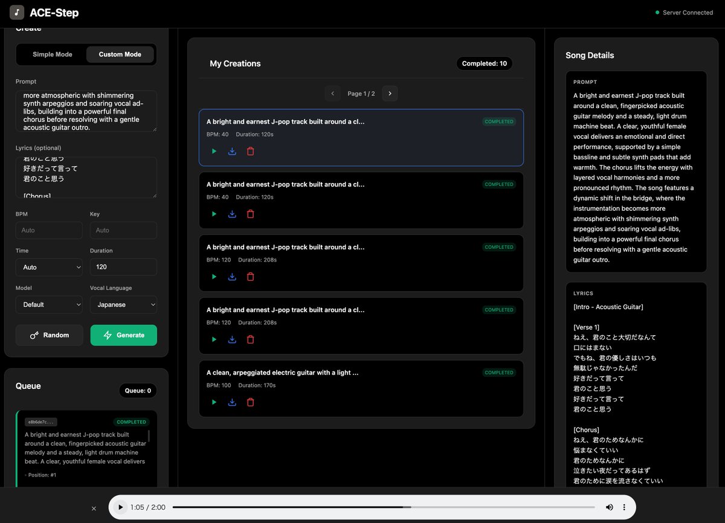Viewport: 725px width, 523px height.
Task: Switch to Simple Mode
Action: pos(52,54)
